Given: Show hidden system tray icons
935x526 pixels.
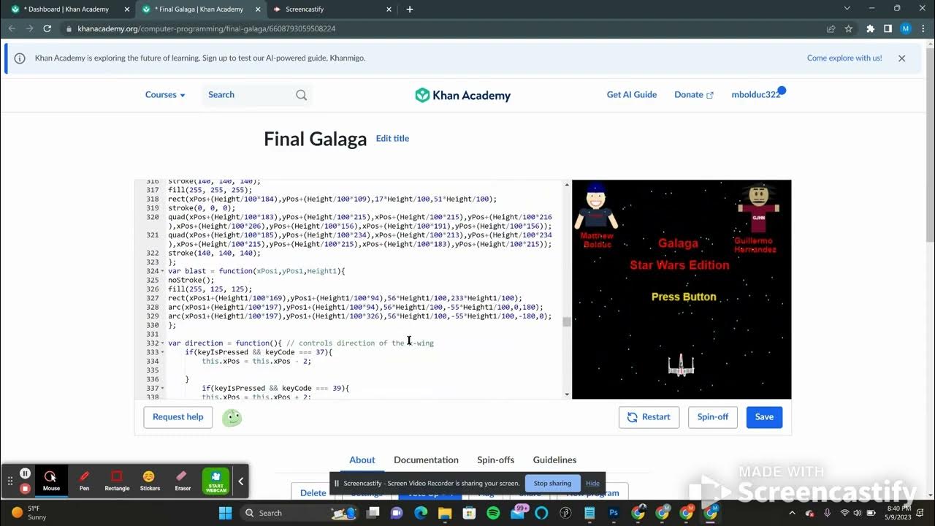Looking at the screenshot, I should pyautogui.click(x=793, y=513).
